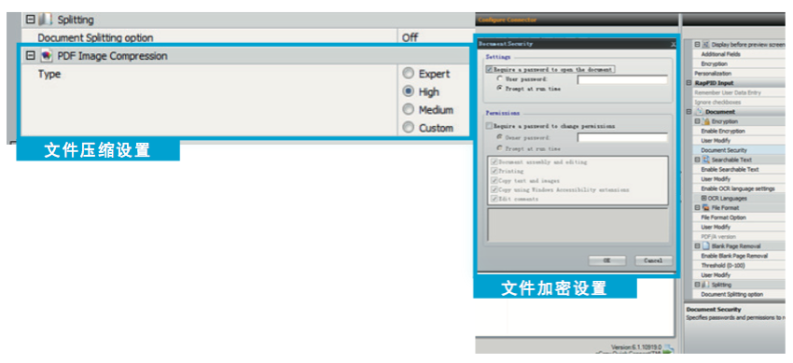Click the Display before preview screen icon
The image size is (793, 363).
[706, 45]
